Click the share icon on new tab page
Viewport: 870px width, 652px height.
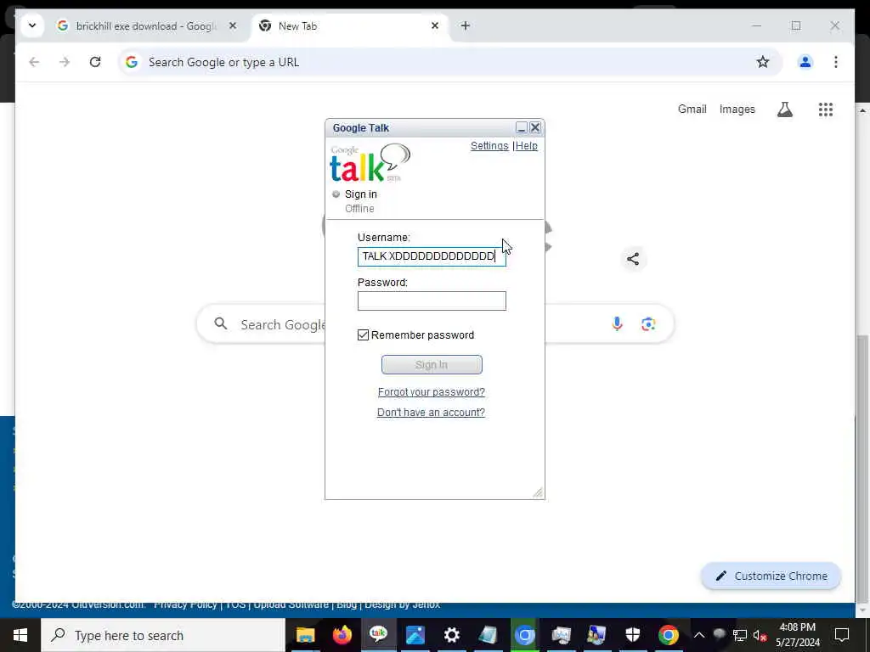632,259
